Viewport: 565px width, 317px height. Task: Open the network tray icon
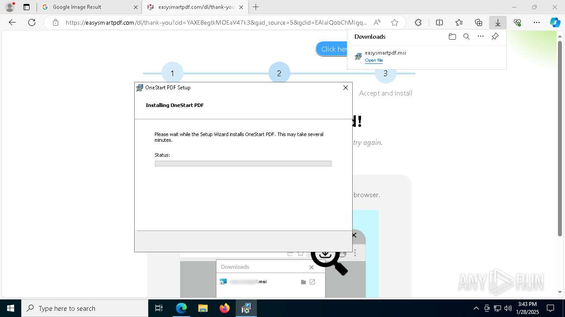(x=497, y=308)
